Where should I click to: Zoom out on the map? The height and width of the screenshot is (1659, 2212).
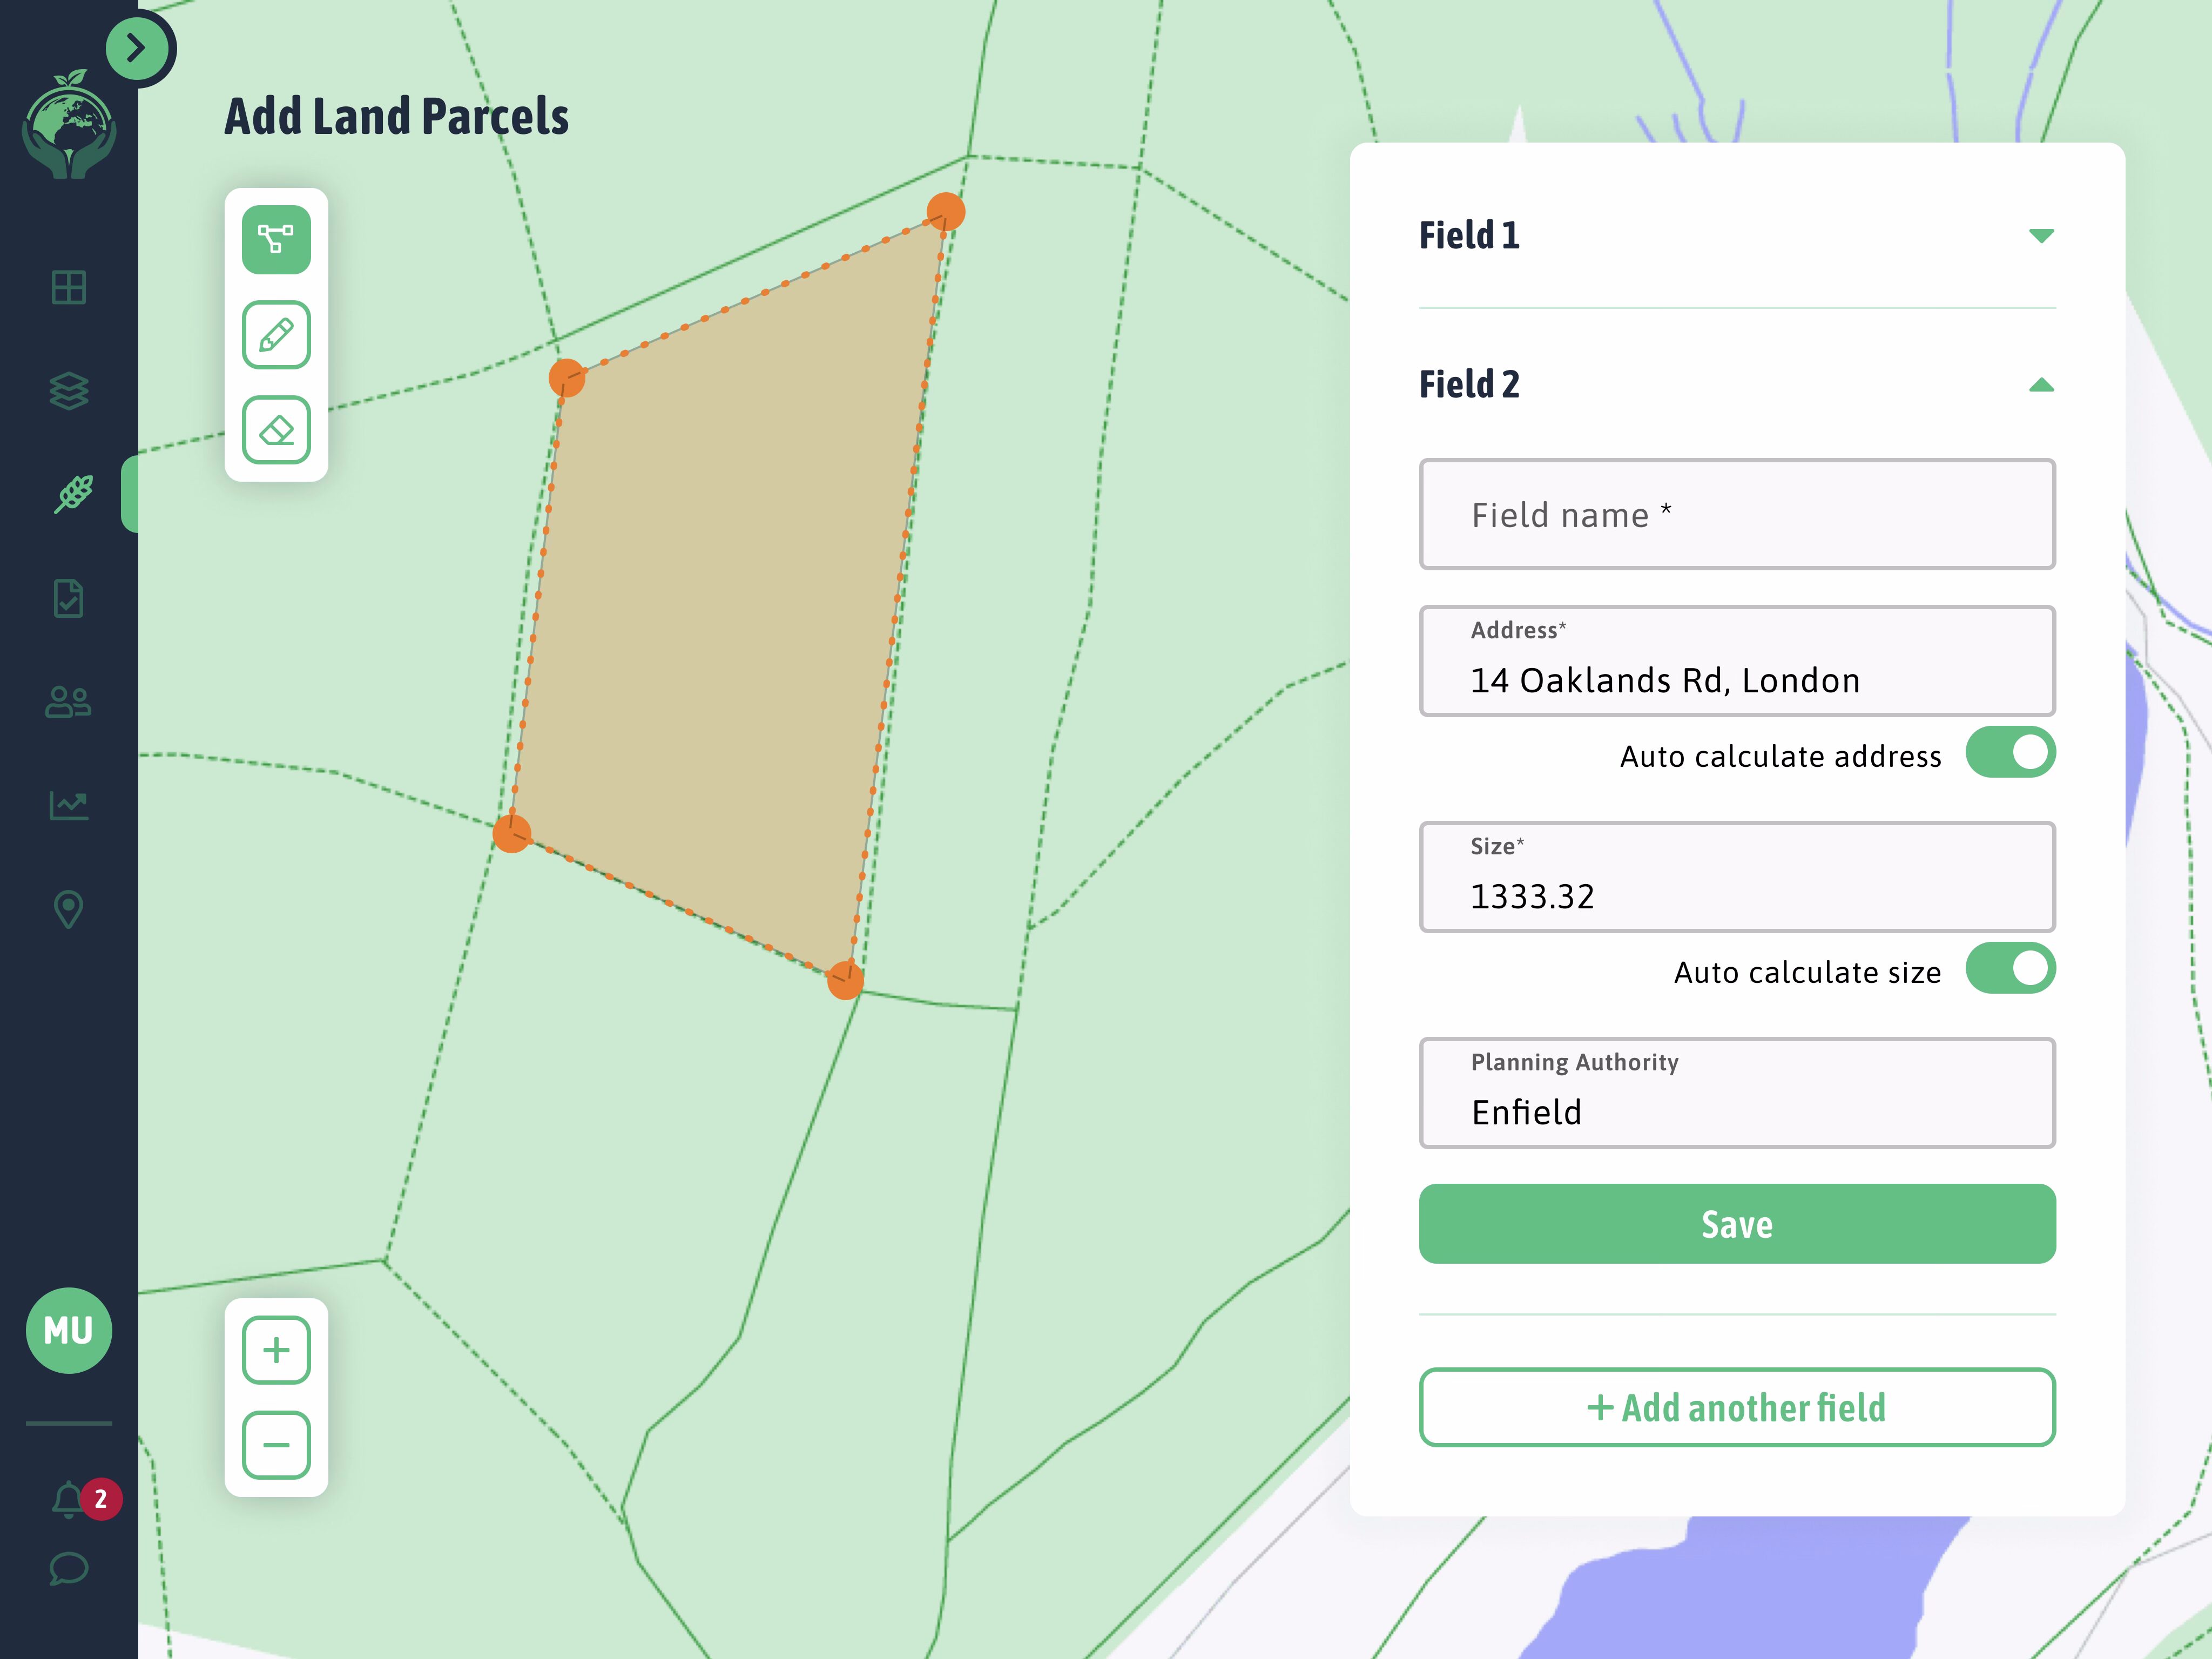[x=276, y=1444]
